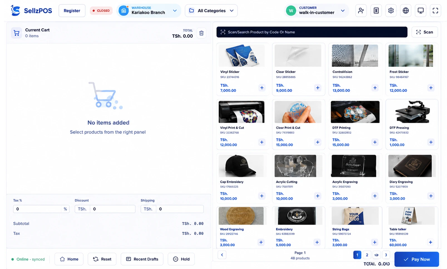Expand the Warehouse Kariakoo Branch dropdown

point(149,11)
